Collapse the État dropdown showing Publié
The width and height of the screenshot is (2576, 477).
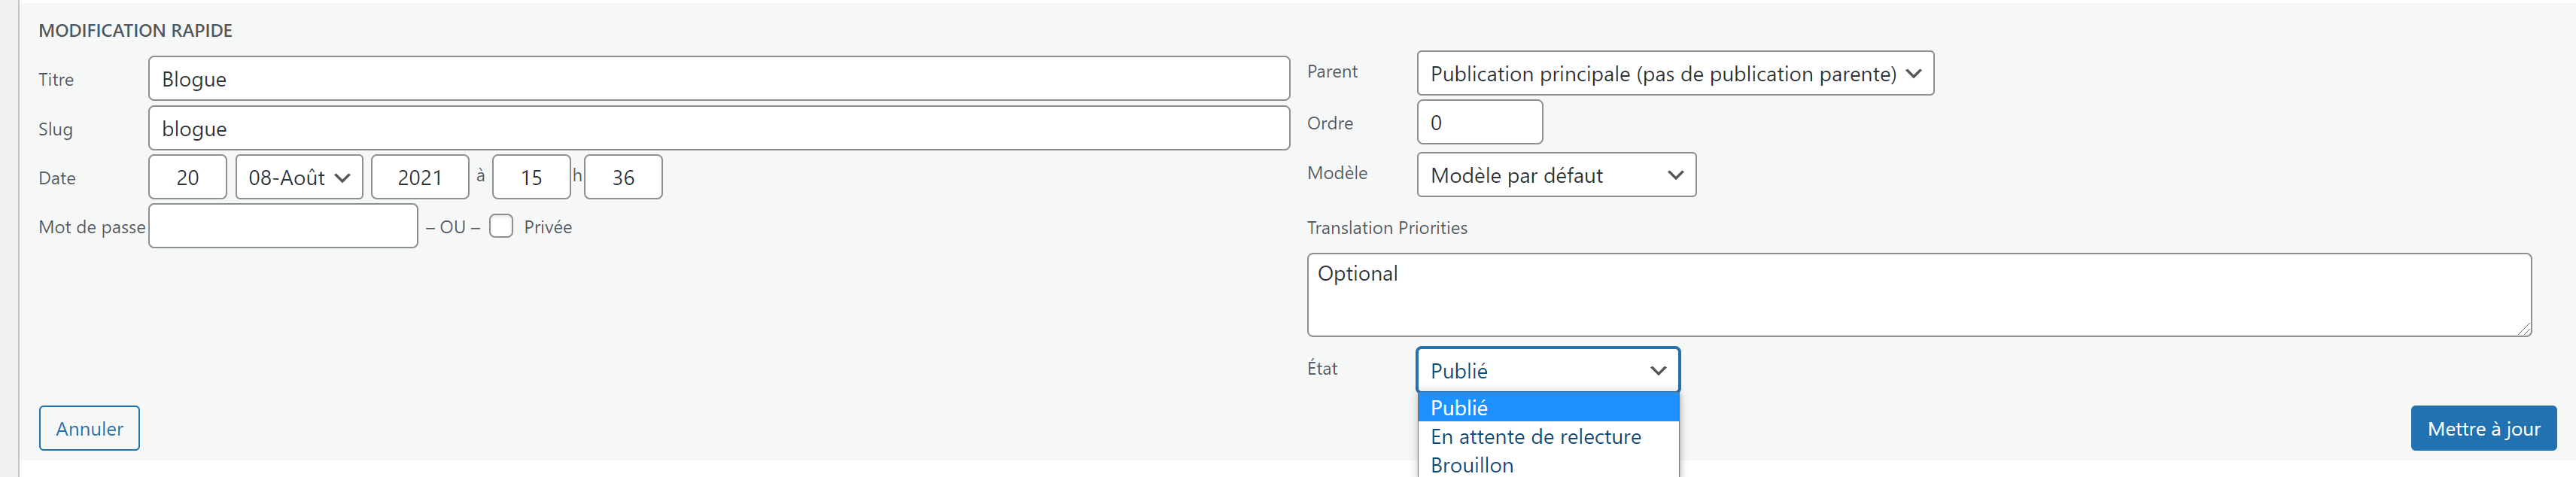[x=1548, y=370]
